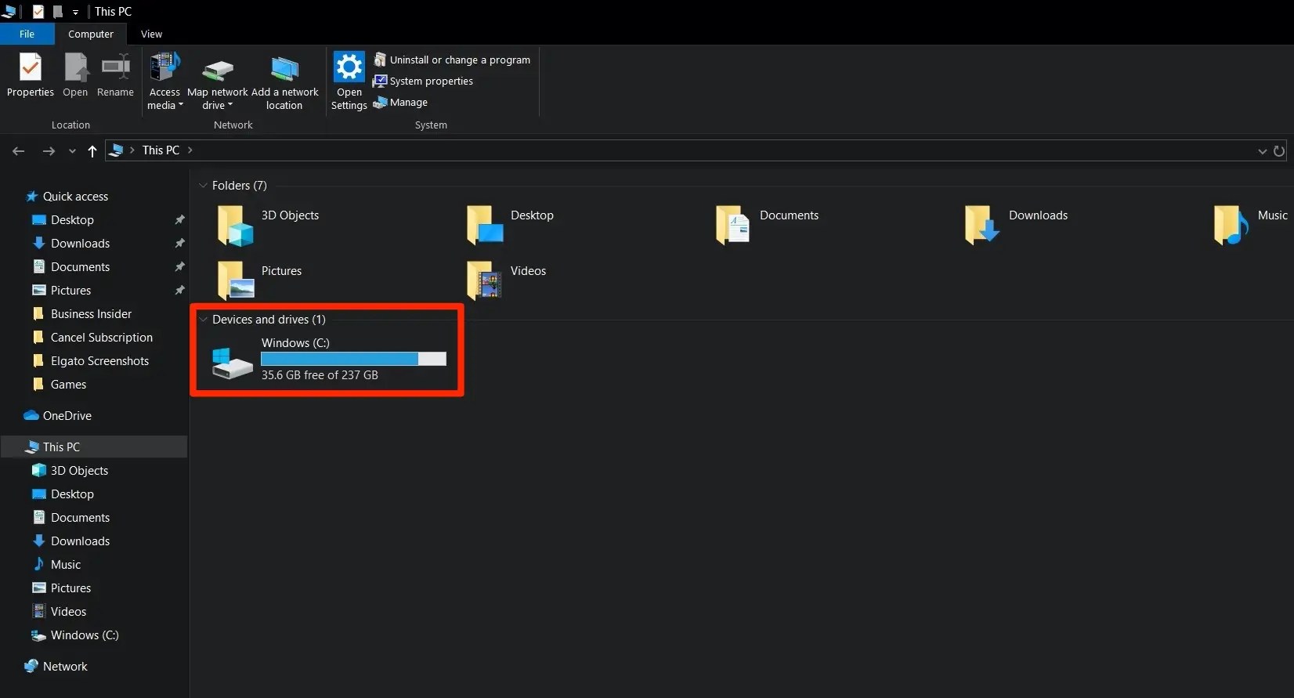Open the Access media dropdown

pyautogui.click(x=164, y=81)
